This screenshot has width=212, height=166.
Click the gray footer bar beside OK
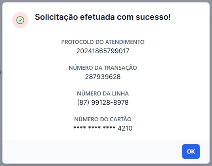point(92,151)
